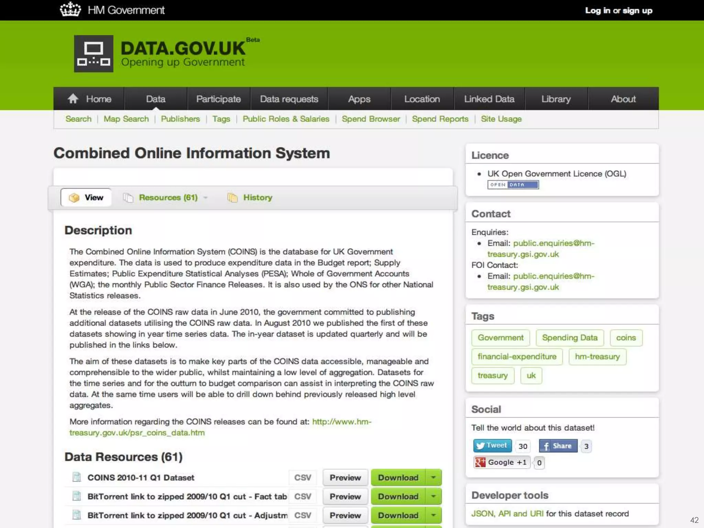Screen dimensions: 704x528
Task: Switch to the History tab
Action: [257, 198]
